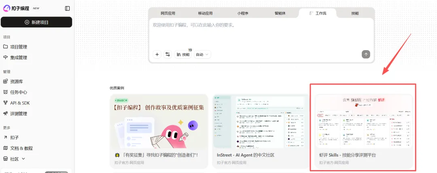Expand the 社区 dropdown chevron
Screen dimensions: 437x173
point(23,159)
